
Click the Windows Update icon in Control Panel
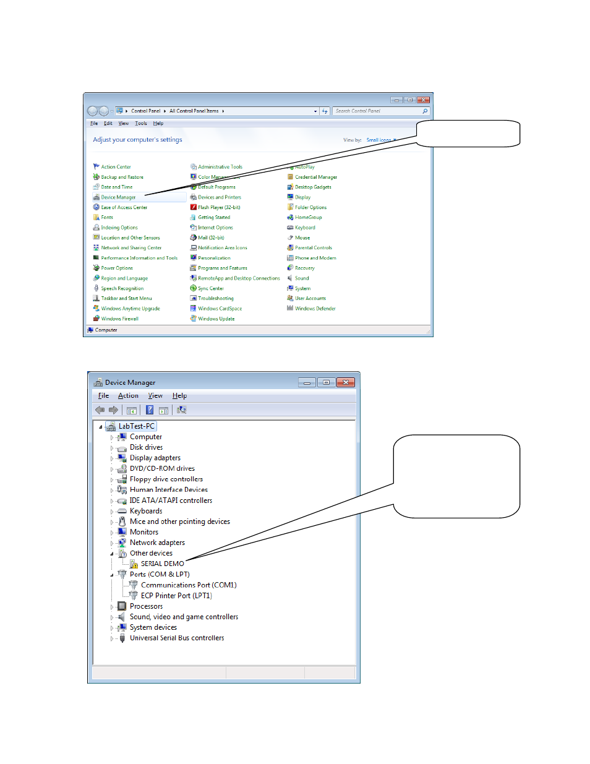click(193, 319)
